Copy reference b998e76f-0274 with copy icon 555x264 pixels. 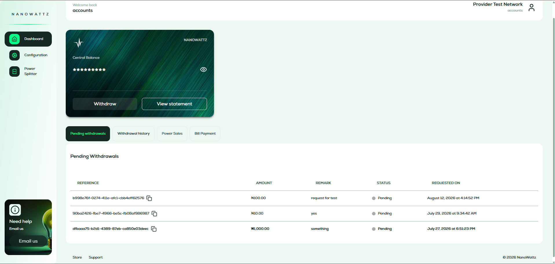click(x=149, y=198)
